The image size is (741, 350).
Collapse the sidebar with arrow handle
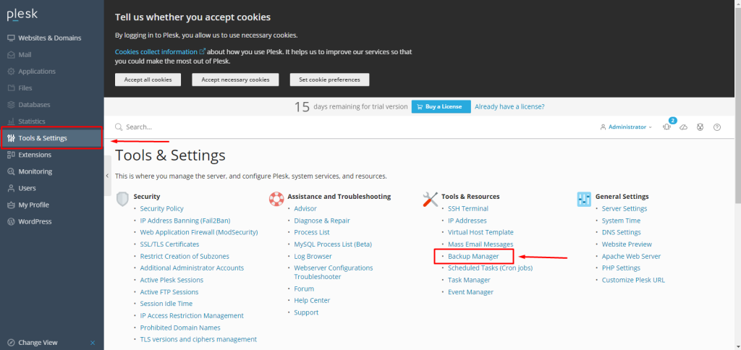(107, 175)
